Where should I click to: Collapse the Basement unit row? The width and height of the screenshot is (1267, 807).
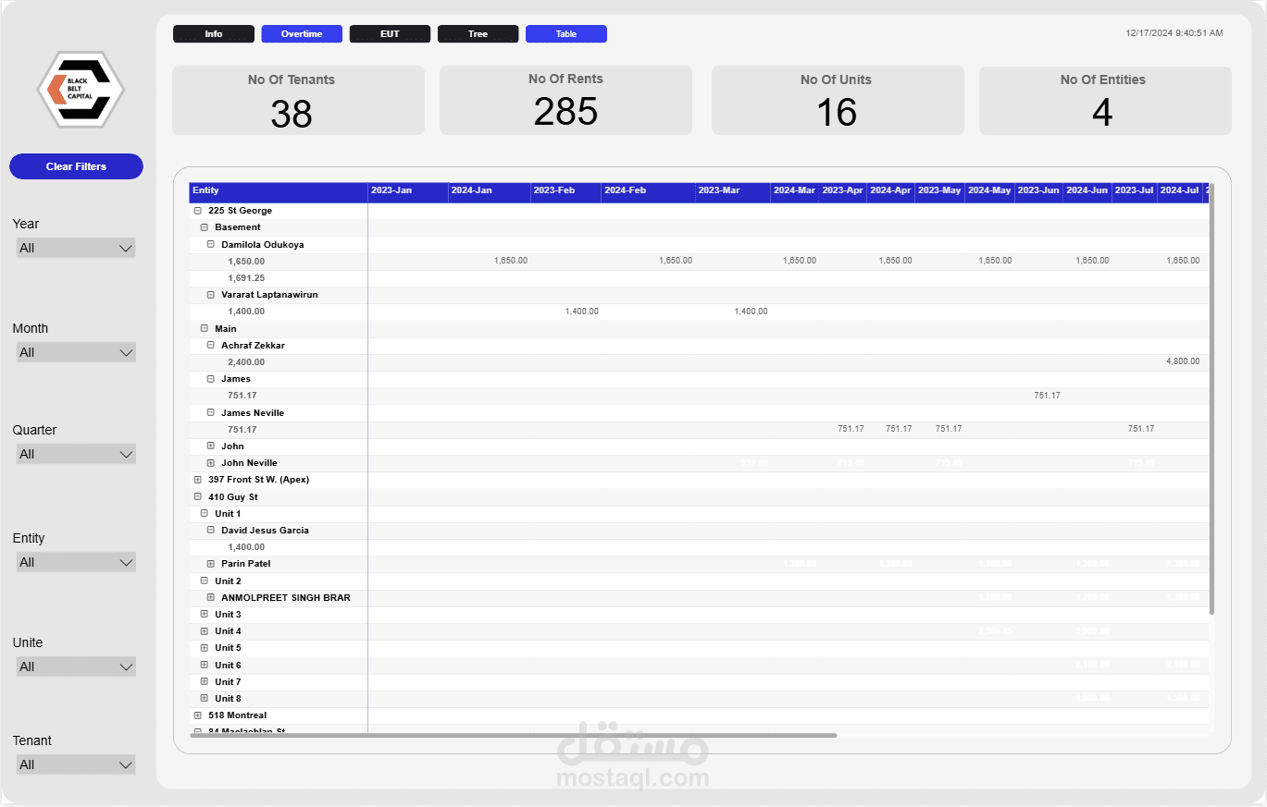(204, 227)
